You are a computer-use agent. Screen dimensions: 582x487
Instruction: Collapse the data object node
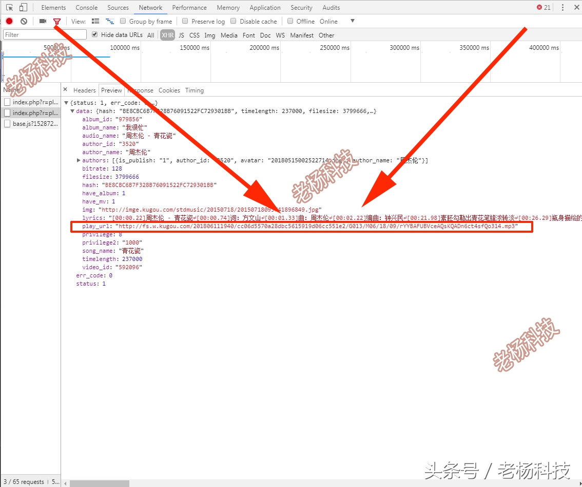tap(72, 110)
